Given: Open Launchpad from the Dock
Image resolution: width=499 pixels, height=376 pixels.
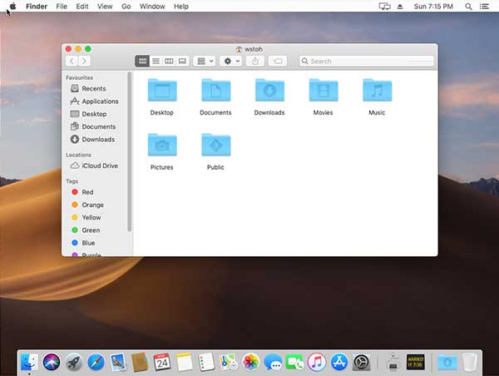Looking at the screenshot, I should click(73, 362).
